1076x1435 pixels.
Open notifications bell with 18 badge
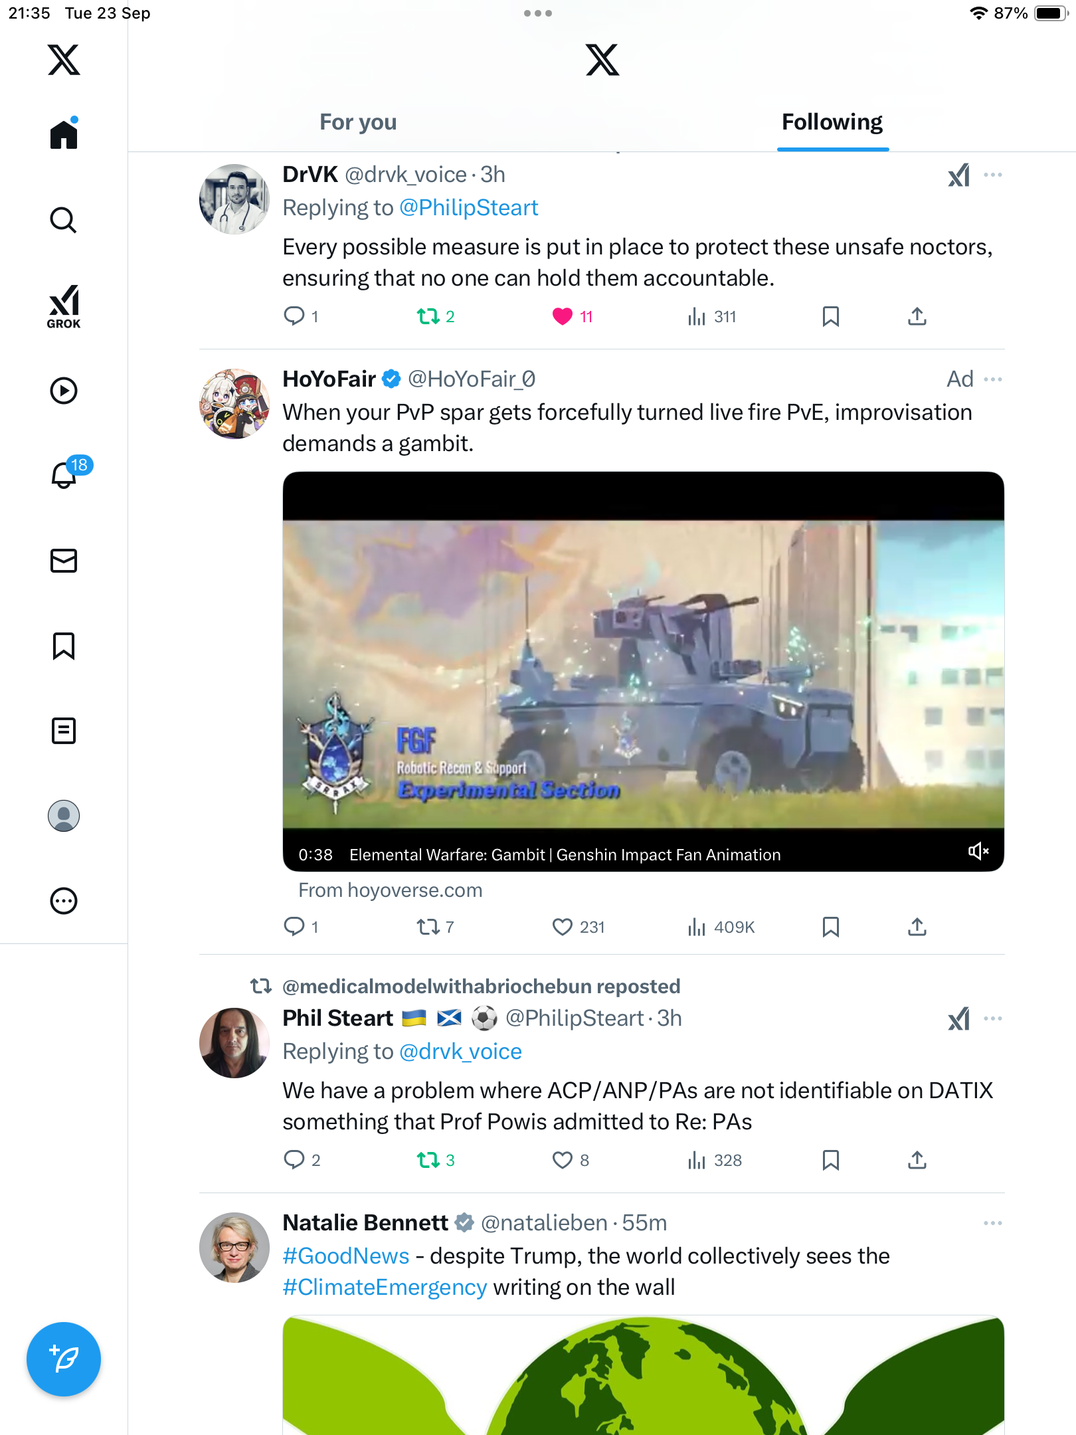click(65, 475)
